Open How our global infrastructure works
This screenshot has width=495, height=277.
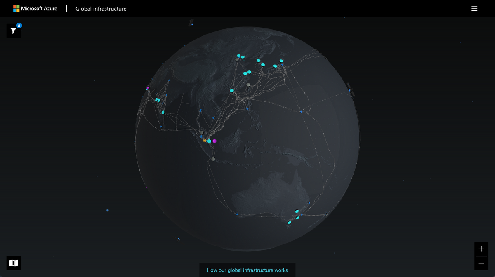coord(247,270)
